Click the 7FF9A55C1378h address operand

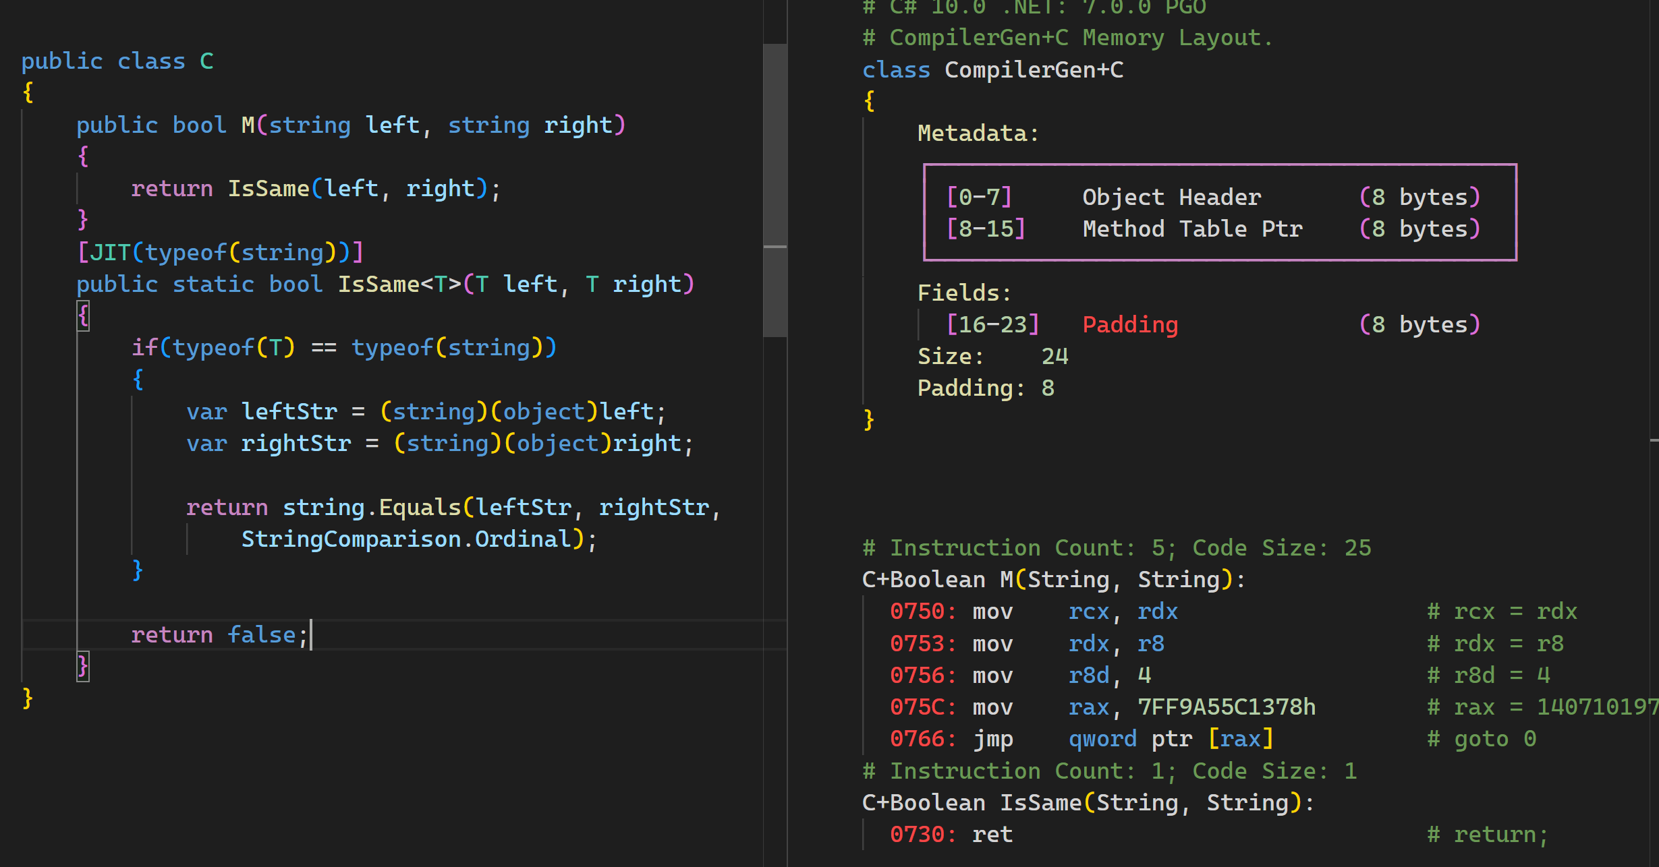click(x=1226, y=707)
